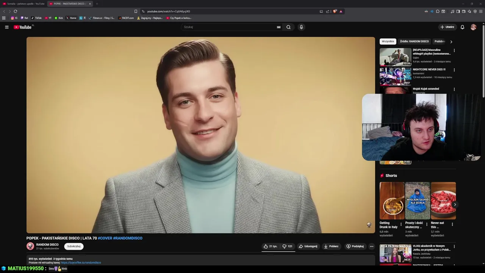Screen dimensions: 485x273
Task: Open the Filman.cc bookmark
Action: tap(102, 18)
